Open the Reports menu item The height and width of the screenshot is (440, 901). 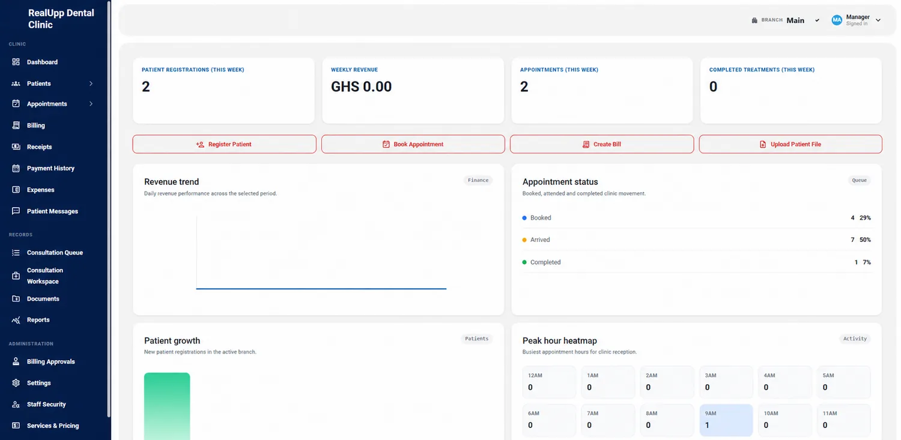pyautogui.click(x=38, y=320)
